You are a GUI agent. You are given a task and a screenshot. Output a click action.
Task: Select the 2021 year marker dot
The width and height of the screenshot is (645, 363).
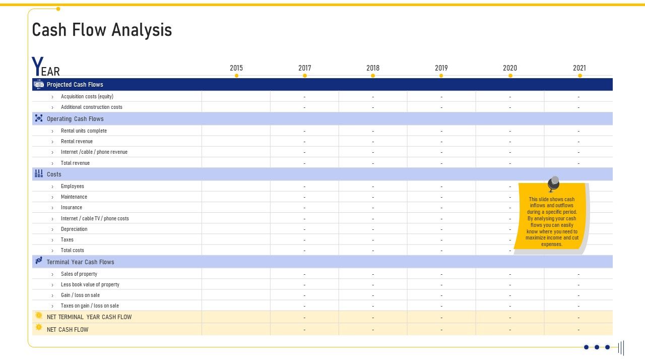(x=580, y=76)
